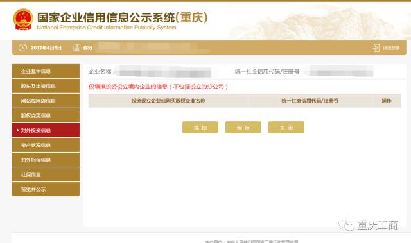Click the arrow marker on 对外投资信息

17,130
